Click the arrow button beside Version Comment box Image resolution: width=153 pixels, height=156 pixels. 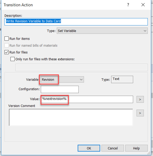140,113
